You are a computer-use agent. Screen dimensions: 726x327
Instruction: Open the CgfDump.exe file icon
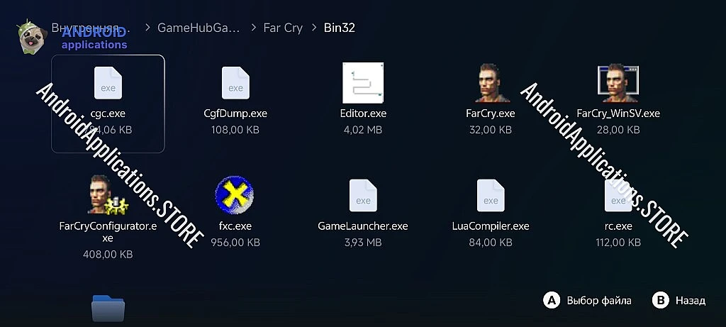point(235,82)
